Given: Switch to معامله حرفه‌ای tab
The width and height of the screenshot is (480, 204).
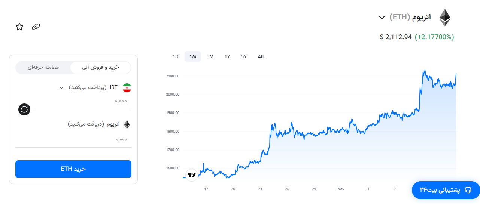Looking at the screenshot, I should 43,67.
